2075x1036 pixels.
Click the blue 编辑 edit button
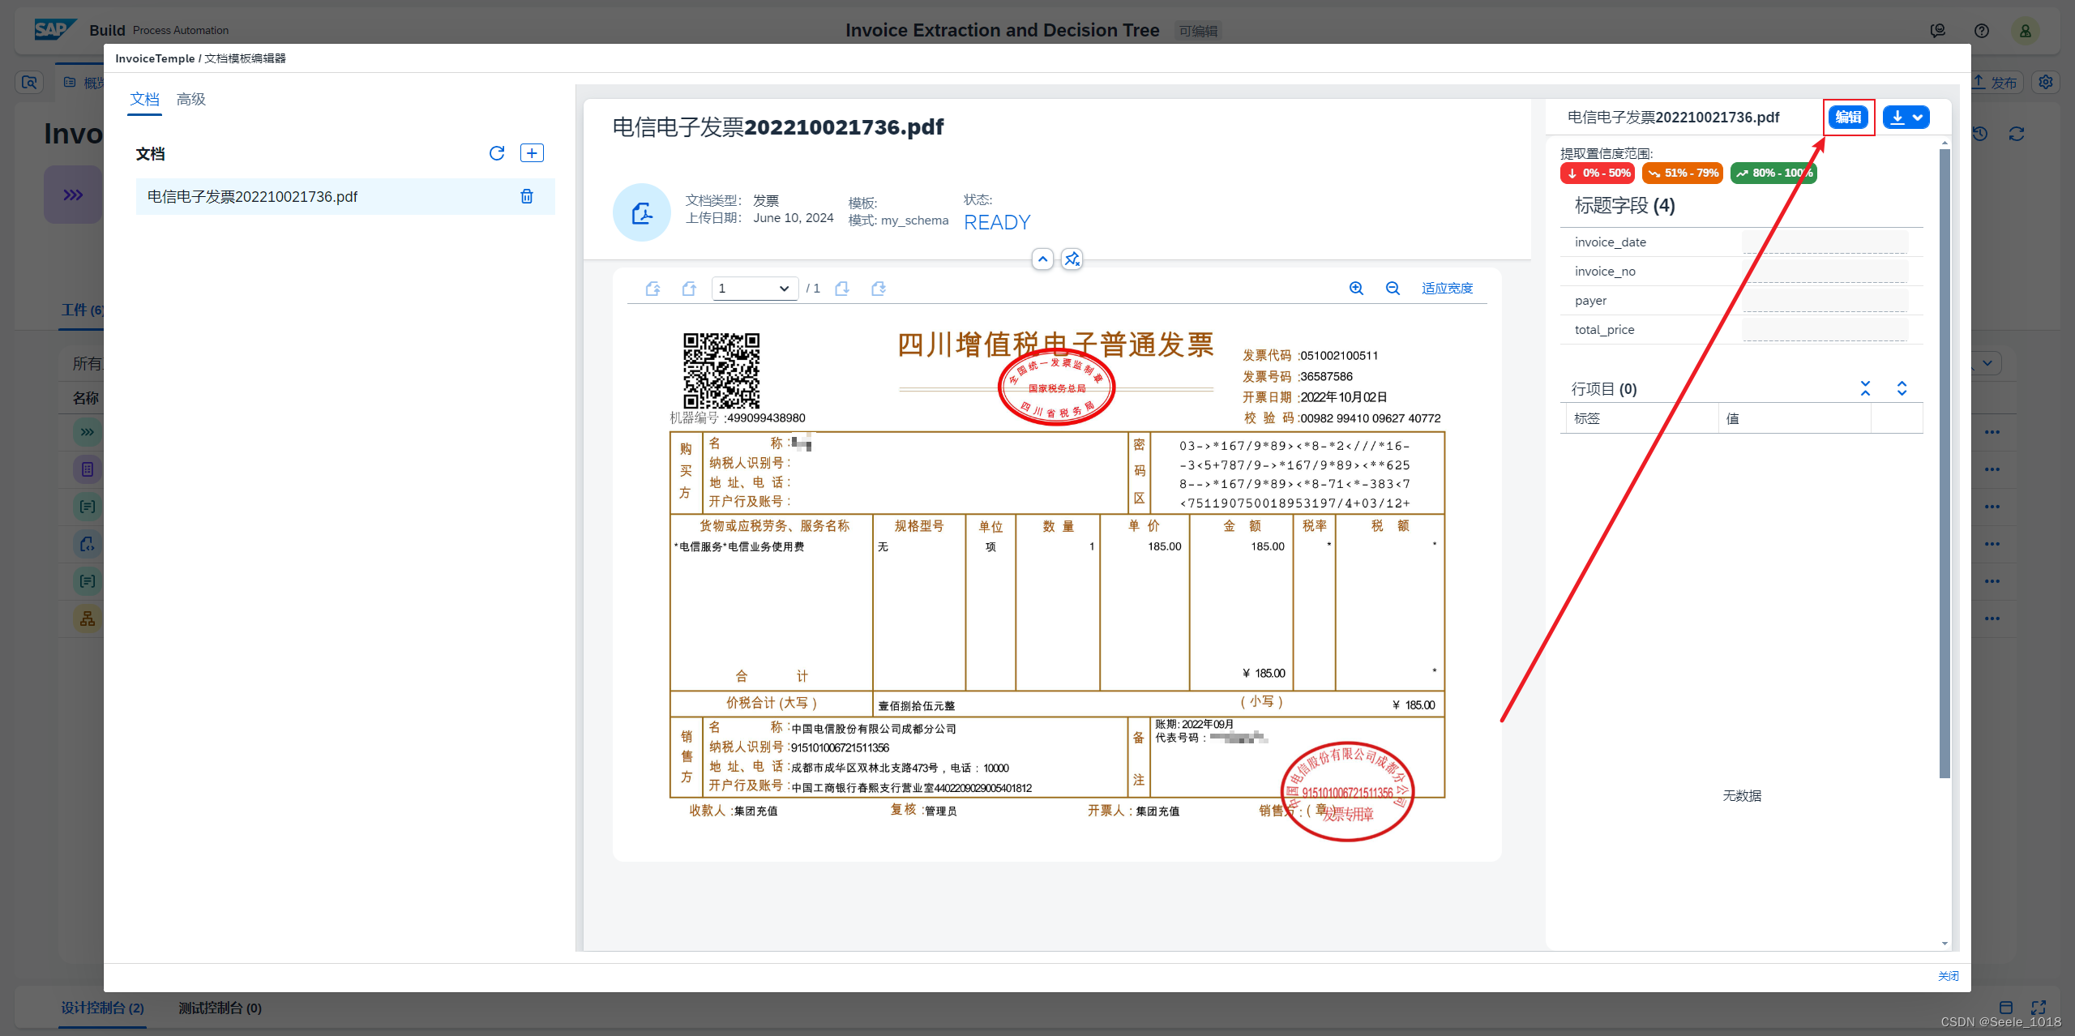tap(1848, 118)
